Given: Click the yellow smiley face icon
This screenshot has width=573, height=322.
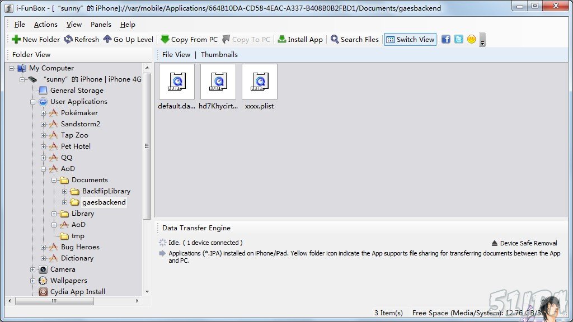Looking at the screenshot, I should point(472,39).
